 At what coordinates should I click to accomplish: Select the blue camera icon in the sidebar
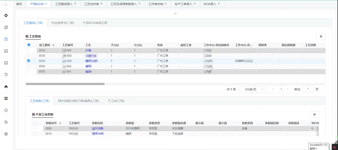tap(6, 39)
